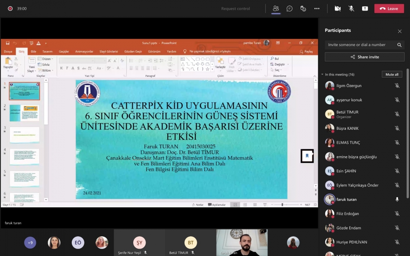Toggle Bold (K) formatting
This screenshot has width=410, height=256.
(61, 68)
